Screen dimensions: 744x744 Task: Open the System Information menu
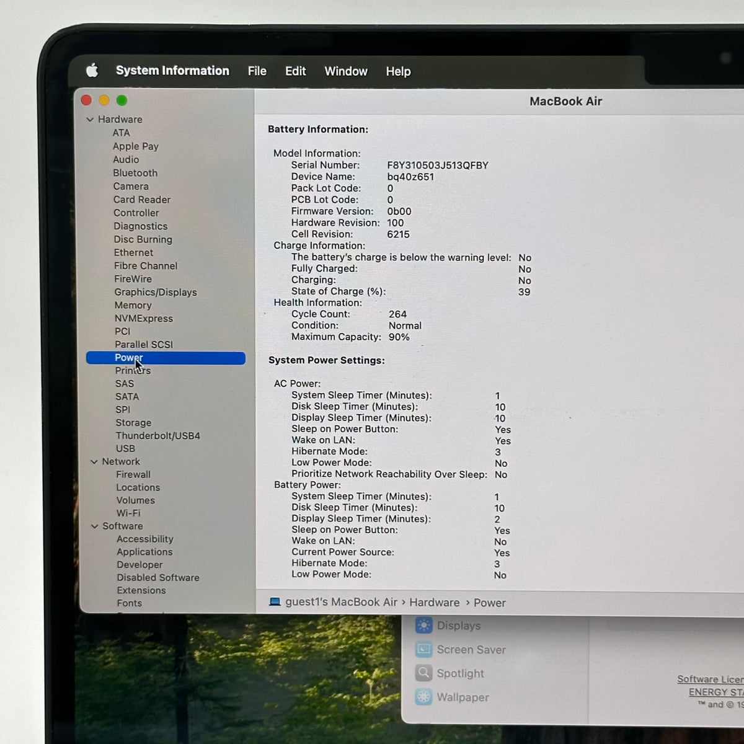(x=172, y=71)
